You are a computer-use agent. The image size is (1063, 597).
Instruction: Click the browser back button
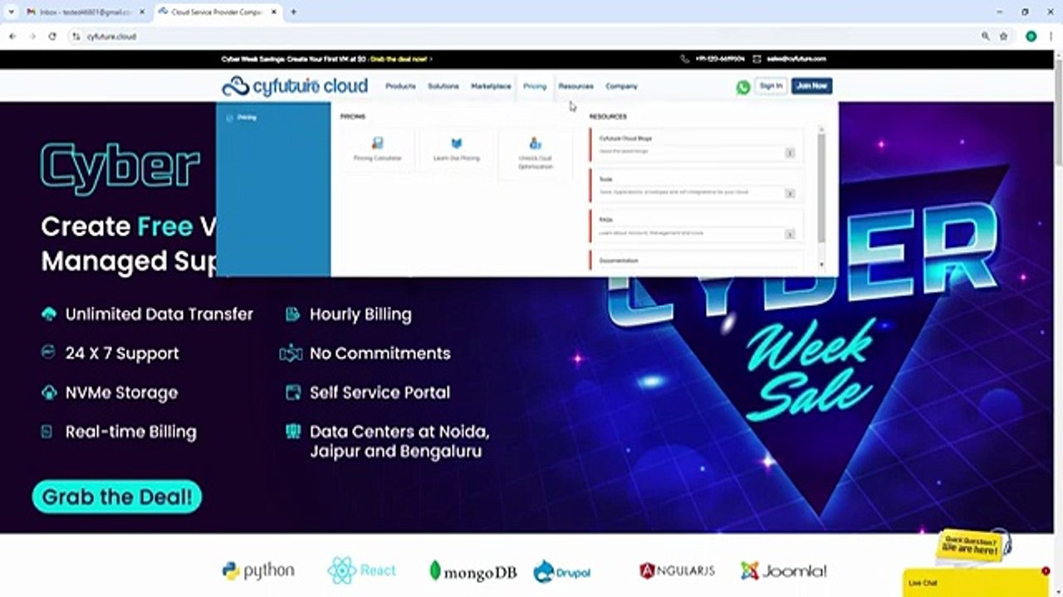12,36
